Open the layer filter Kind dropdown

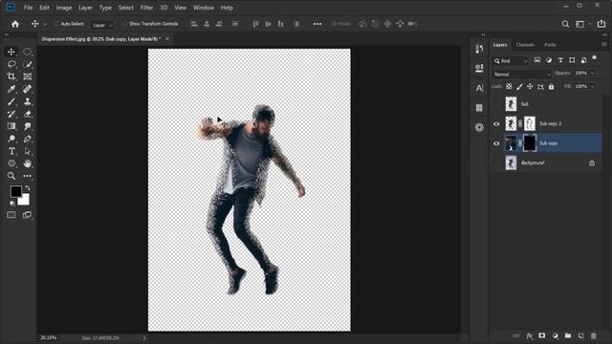click(x=511, y=61)
